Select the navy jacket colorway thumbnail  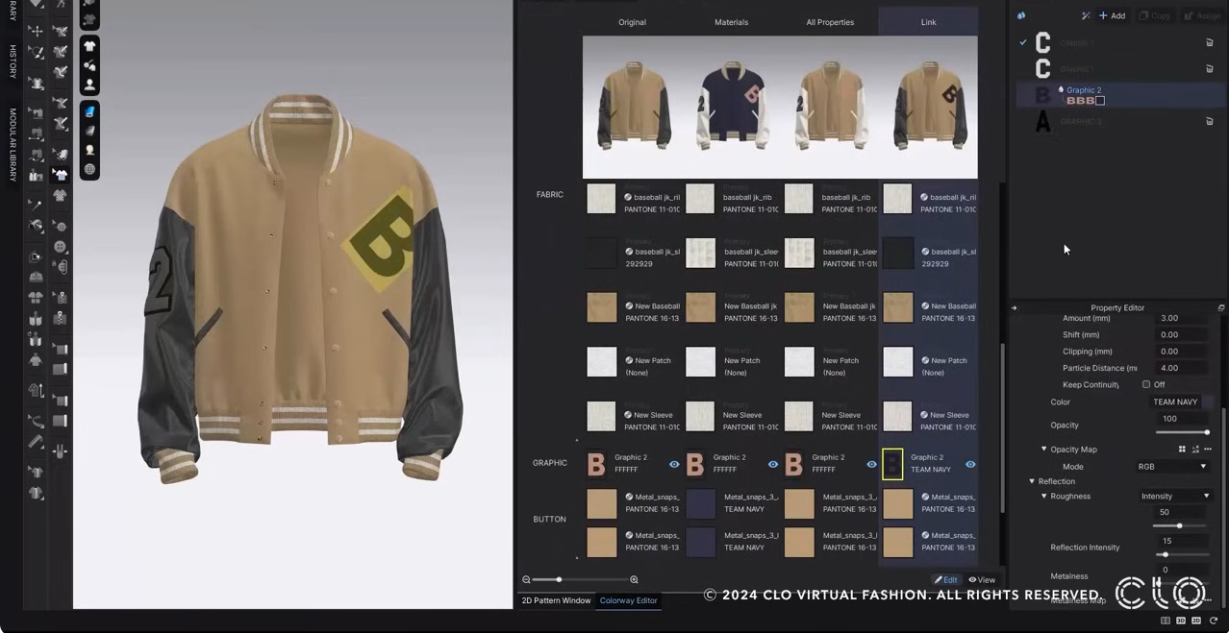[733, 106]
